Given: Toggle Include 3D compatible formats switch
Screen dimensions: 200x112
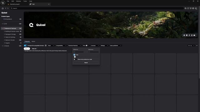Looking at the screenshot, I should pos(26,46).
